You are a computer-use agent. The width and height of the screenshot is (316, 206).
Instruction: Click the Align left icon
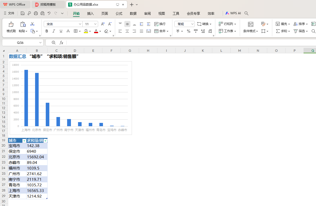pyautogui.click(x=120, y=31)
